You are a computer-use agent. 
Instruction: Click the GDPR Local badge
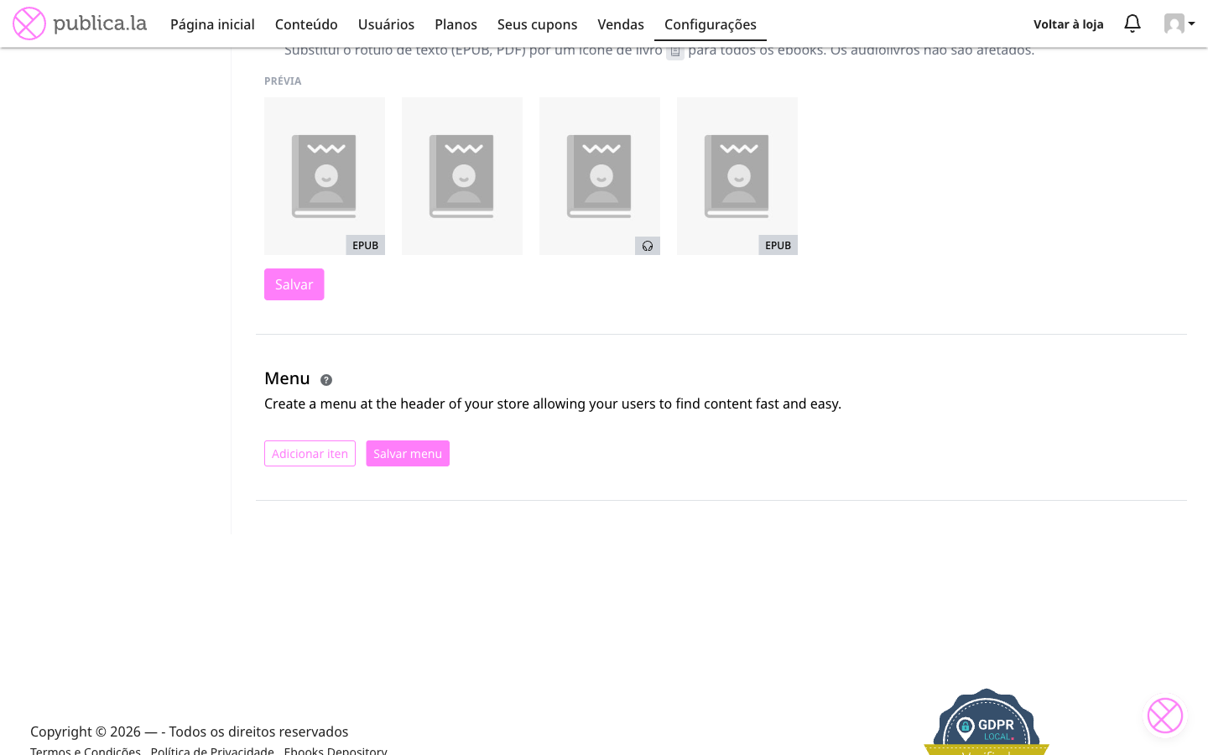point(987,722)
